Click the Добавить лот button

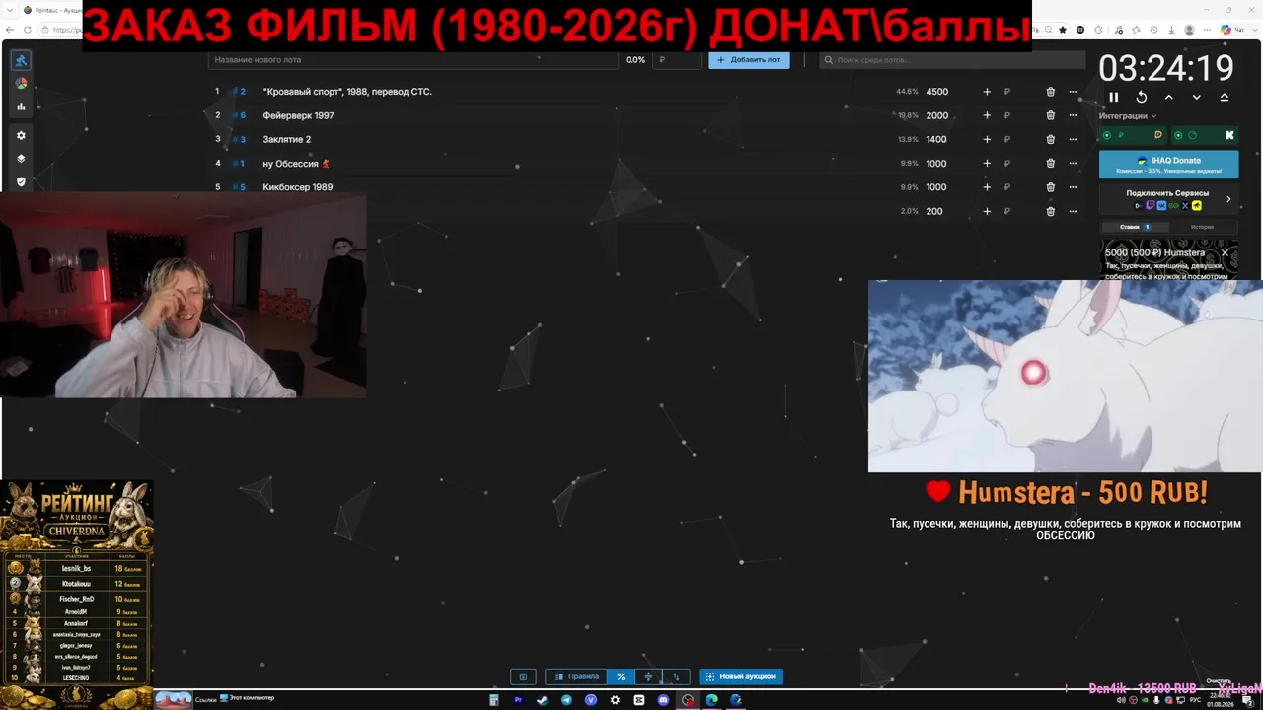point(749,60)
